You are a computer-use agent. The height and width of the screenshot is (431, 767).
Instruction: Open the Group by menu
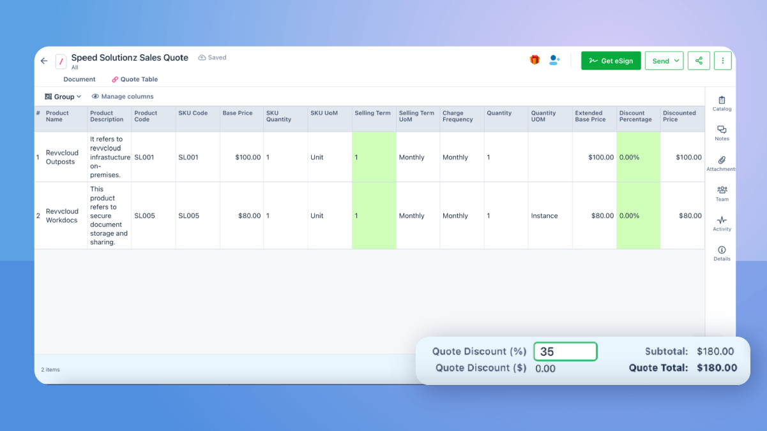62,96
